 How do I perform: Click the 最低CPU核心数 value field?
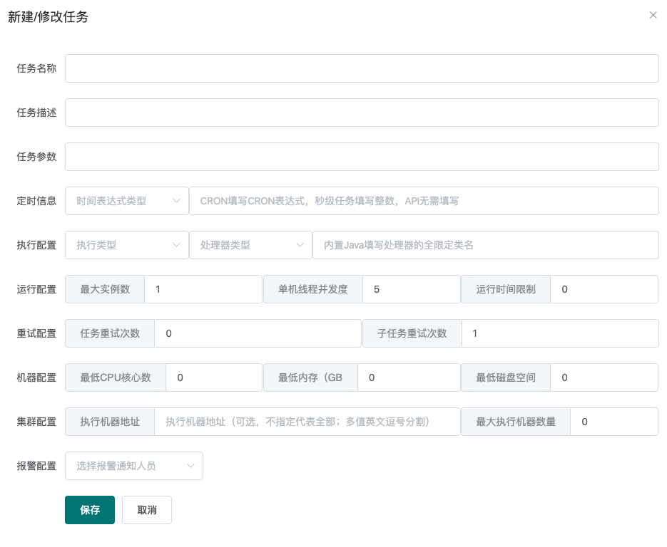click(214, 377)
